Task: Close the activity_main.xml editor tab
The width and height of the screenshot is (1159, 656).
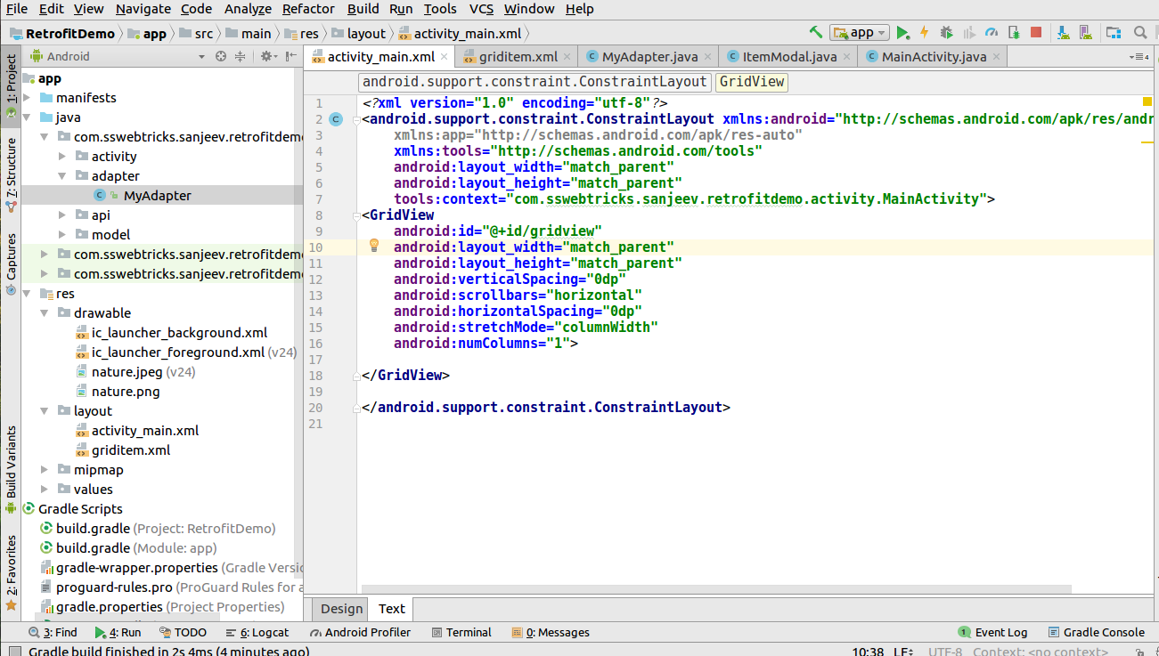Action: pos(445,56)
